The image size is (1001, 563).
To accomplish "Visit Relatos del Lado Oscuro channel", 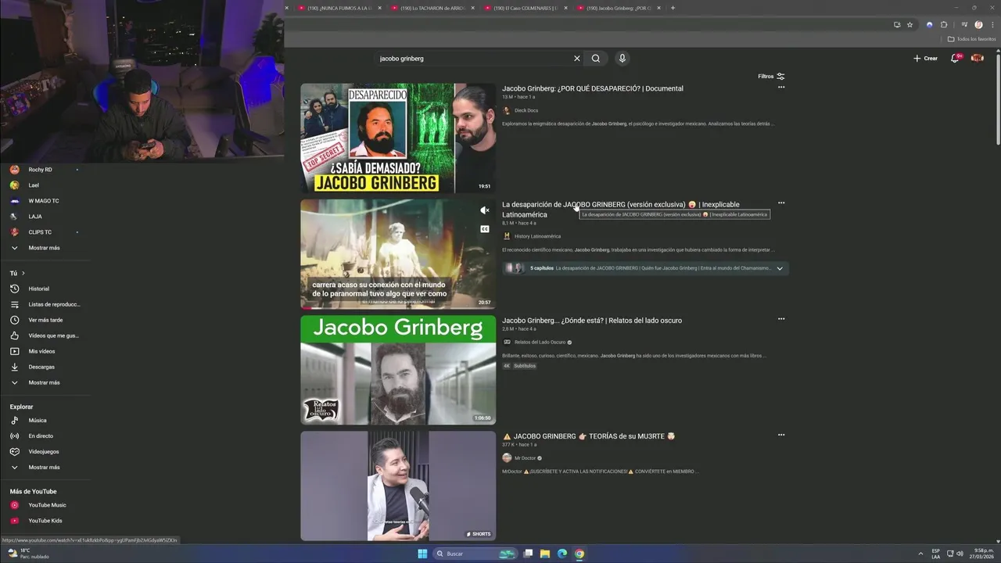I will click(540, 342).
